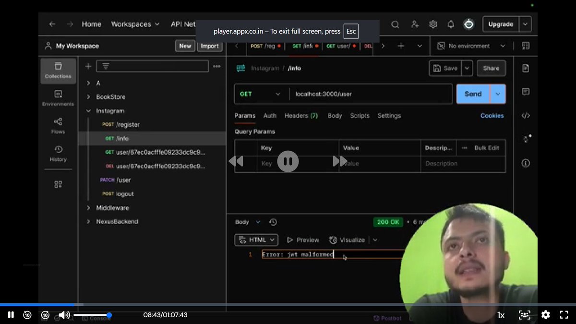Image resolution: width=576 pixels, height=324 pixels.
Task: Rewind 10 seconds in video player
Action: 27,315
